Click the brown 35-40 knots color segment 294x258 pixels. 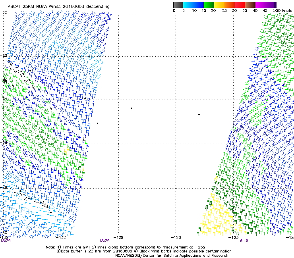pos(250,5)
